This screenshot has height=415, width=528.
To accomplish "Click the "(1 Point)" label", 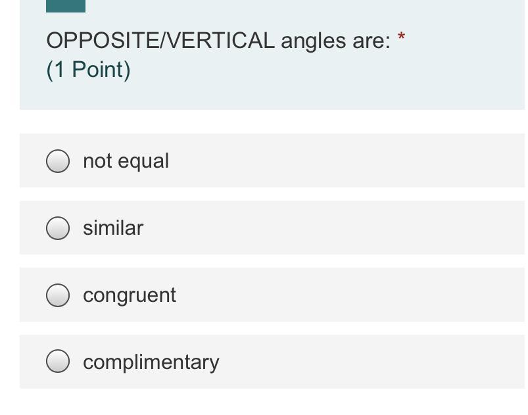I will (x=88, y=70).
